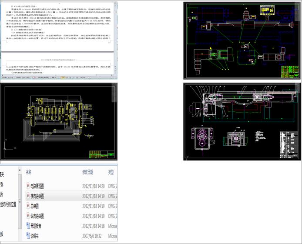Viewport: 302px width, 244px height.
Task: Click the 纵向进给图 DWG file icon
Action: click(x=28, y=216)
